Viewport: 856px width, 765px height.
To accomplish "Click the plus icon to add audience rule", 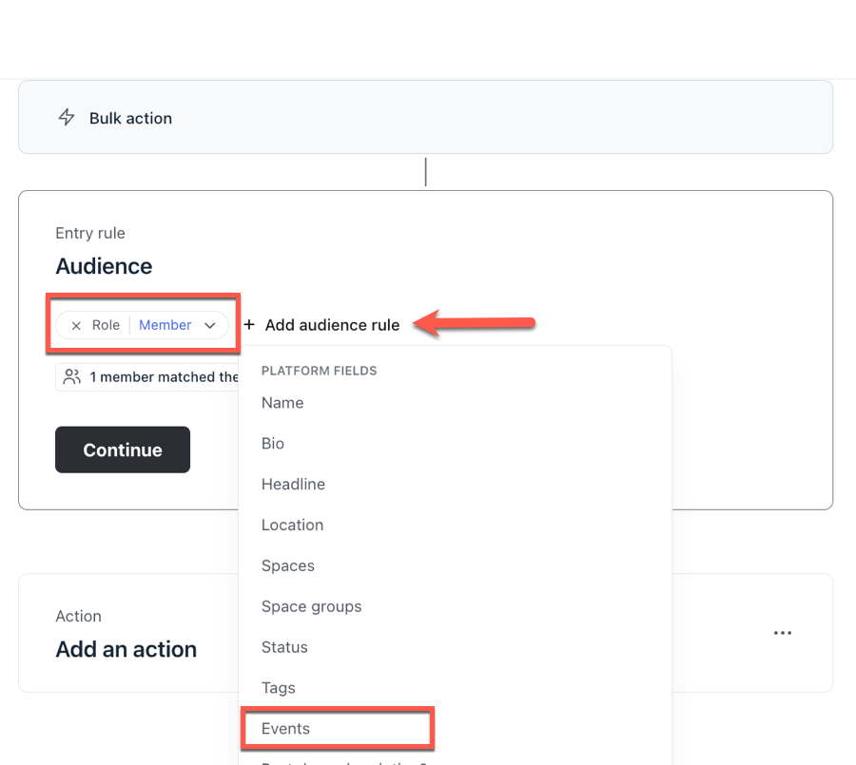I will pos(249,325).
